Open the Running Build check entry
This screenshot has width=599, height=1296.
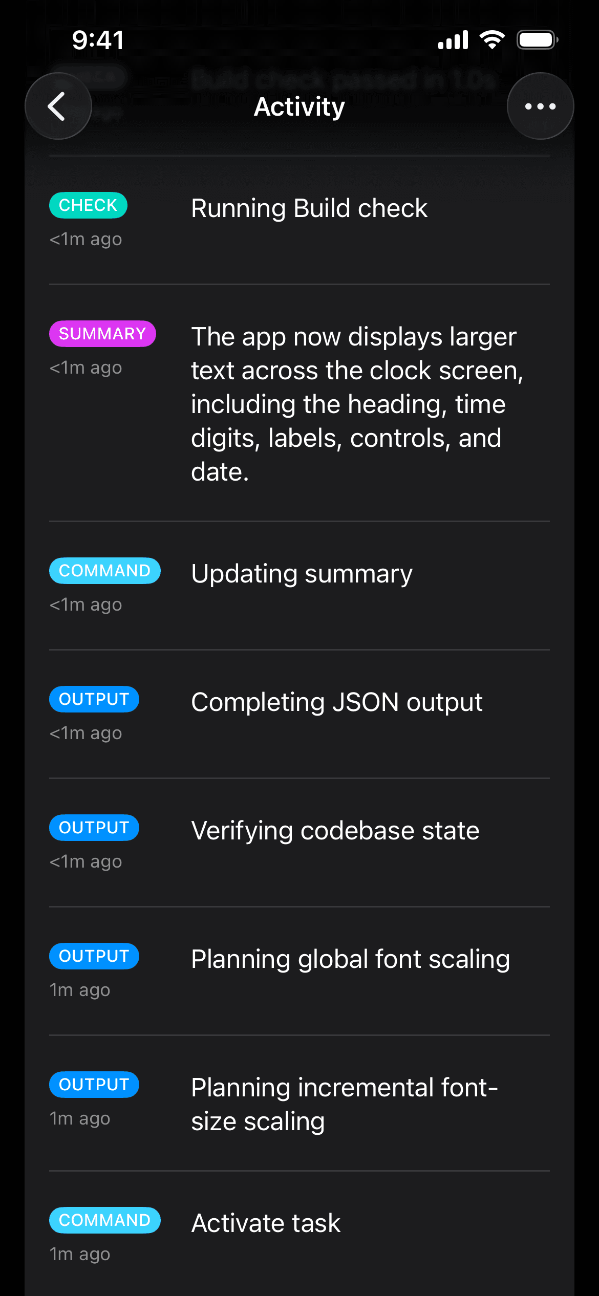309,207
